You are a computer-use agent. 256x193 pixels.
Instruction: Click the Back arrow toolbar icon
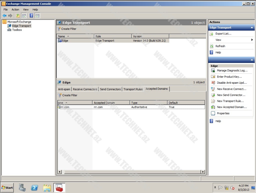point(4,16)
